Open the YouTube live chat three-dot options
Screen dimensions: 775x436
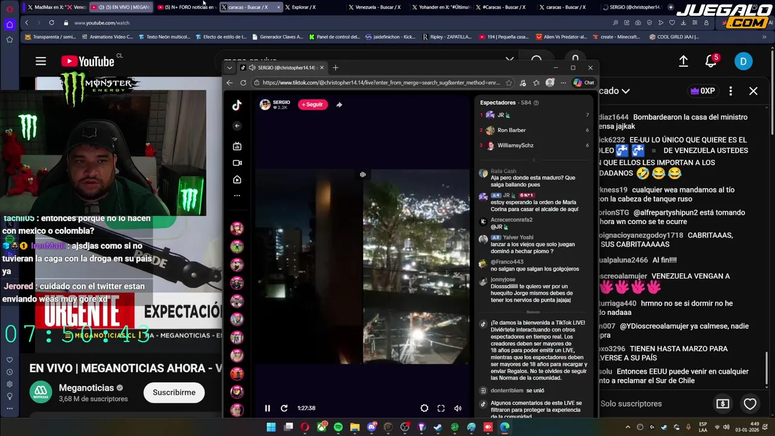[x=731, y=91]
